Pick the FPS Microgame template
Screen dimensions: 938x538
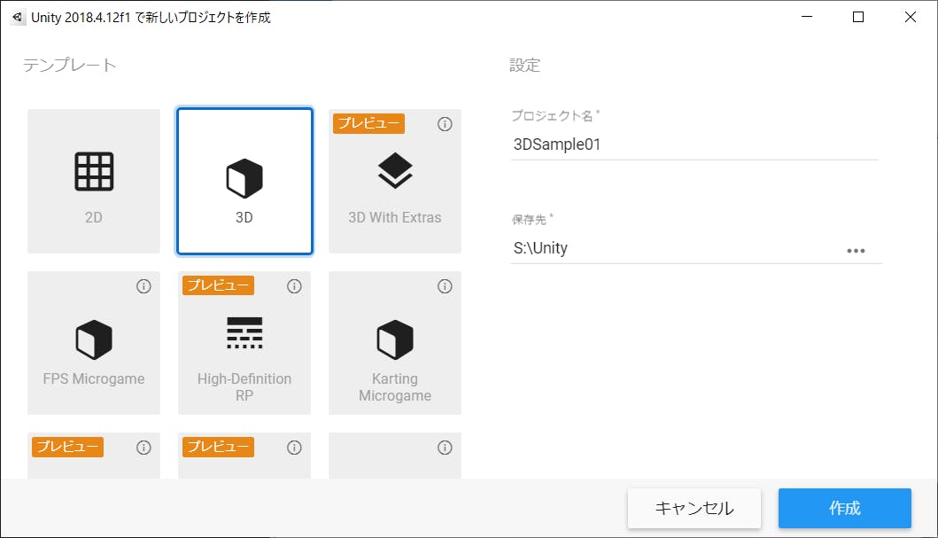point(94,342)
